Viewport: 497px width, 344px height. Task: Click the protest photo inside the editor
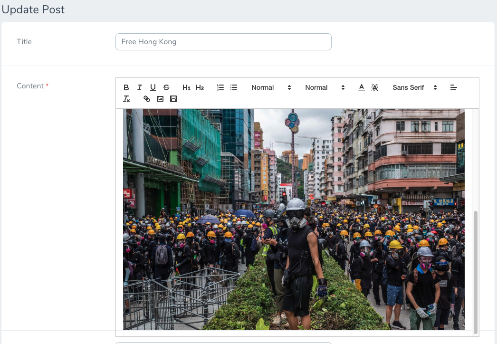[294, 219]
